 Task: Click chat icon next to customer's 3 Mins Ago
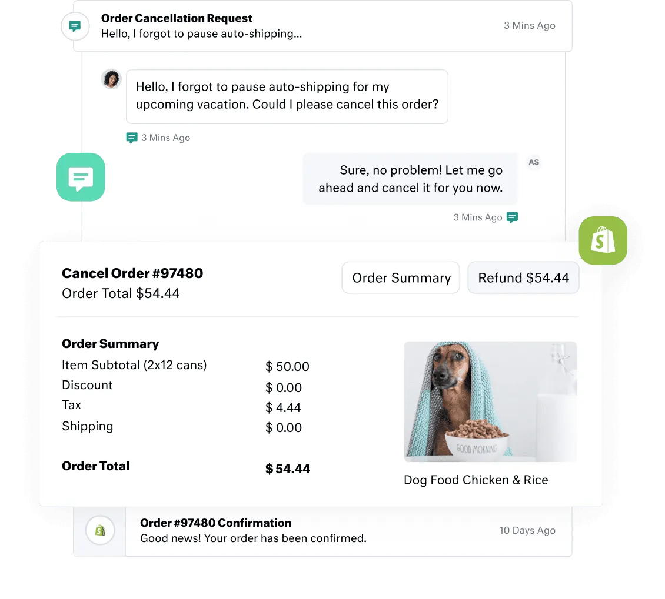click(131, 138)
